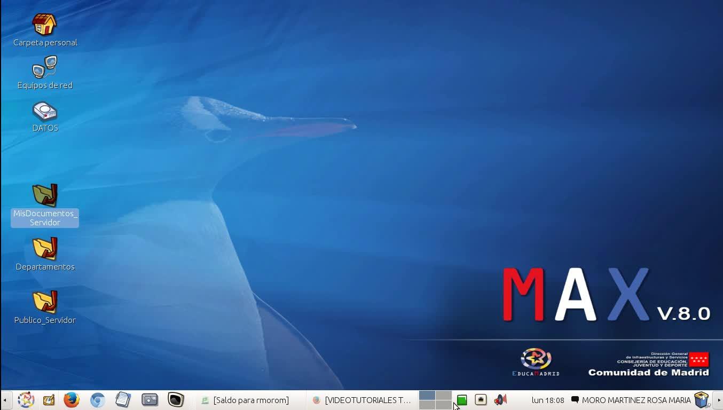Viewport: 723px width, 410px height.
Task: Launch Firefox from the panel
Action: coord(72,400)
